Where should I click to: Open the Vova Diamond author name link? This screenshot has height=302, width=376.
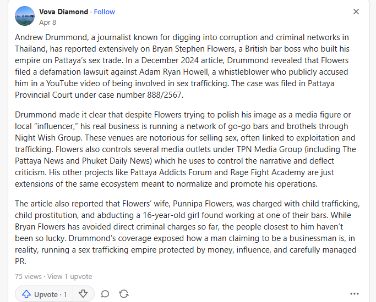point(63,12)
